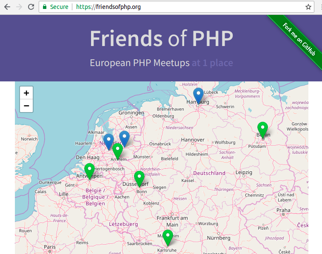Screen dimensions: 322x254
Task: Click the Calais label on the map
Action: [x=40, y=192]
